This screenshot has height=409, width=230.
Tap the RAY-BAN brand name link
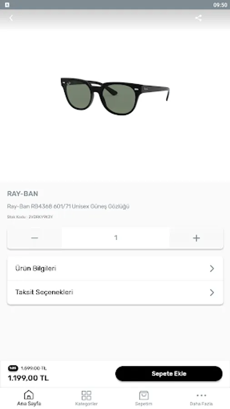23,194
